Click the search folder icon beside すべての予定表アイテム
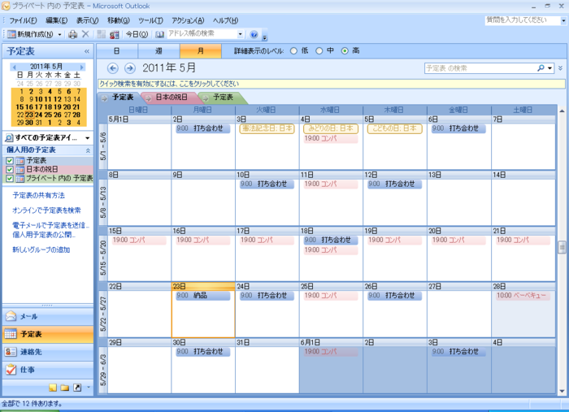The width and height of the screenshot is (569, 412). tap(9, 138)
